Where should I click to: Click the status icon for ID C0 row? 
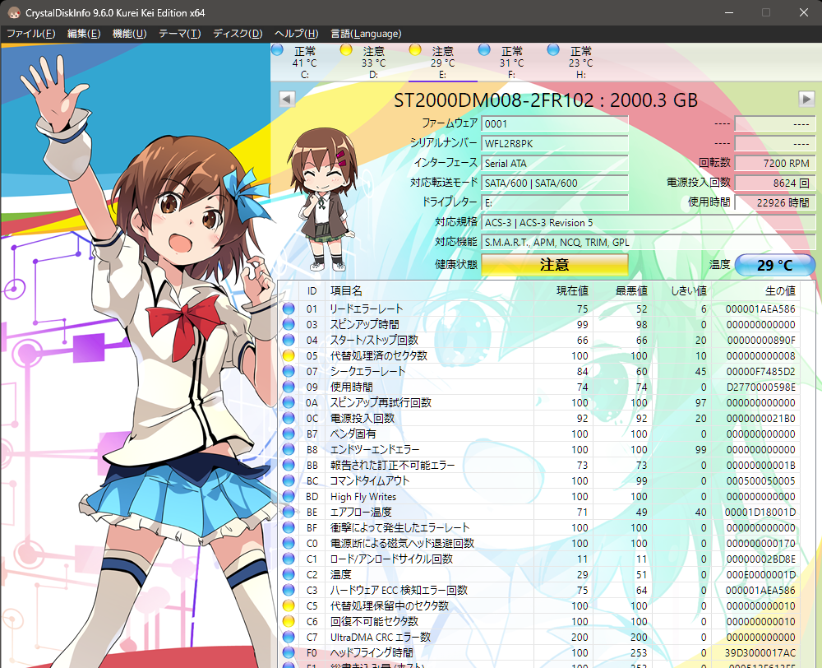coord(289,543)
